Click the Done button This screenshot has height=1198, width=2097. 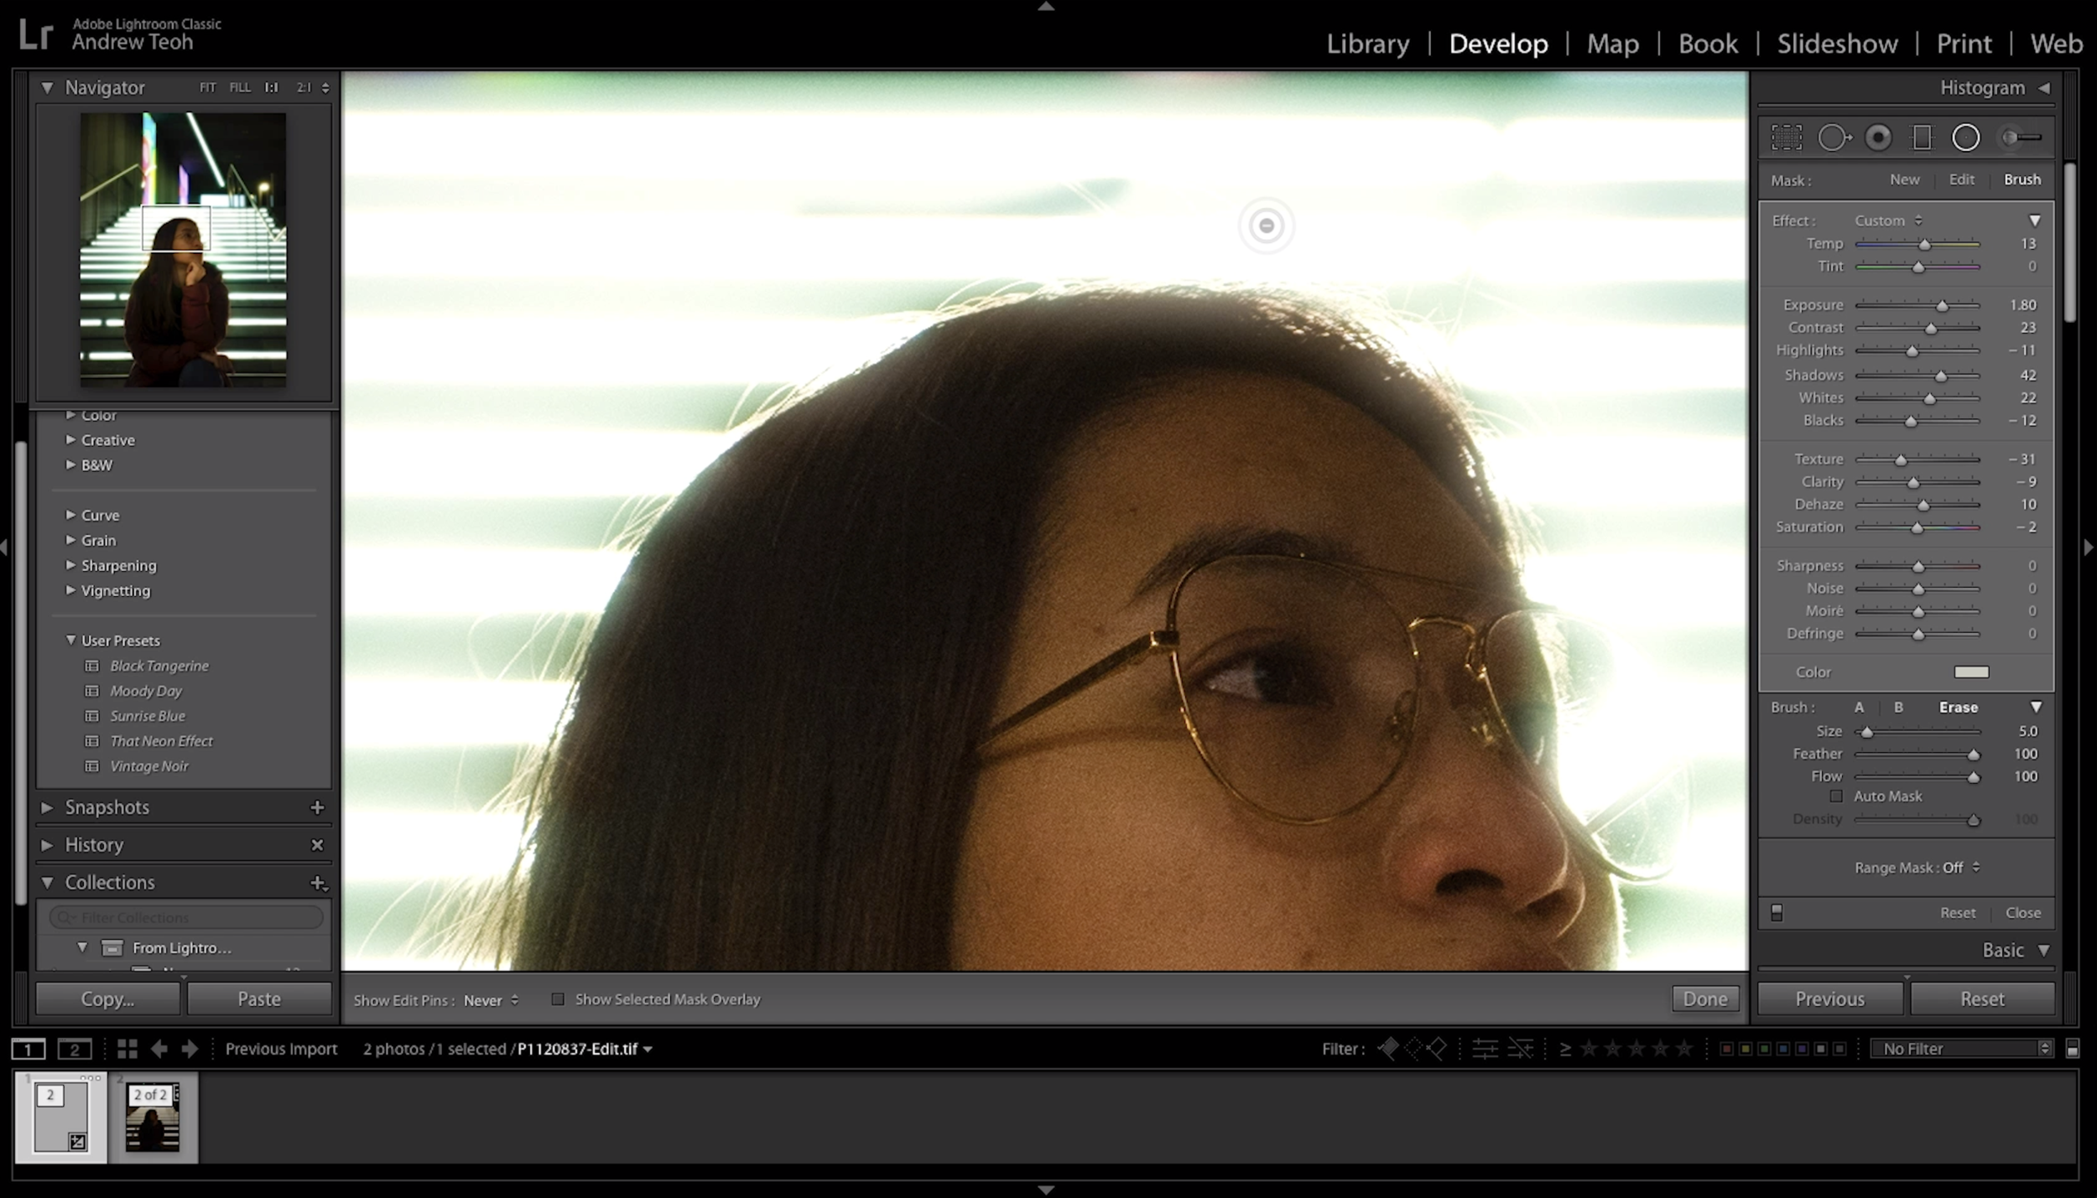(1704, 998)
